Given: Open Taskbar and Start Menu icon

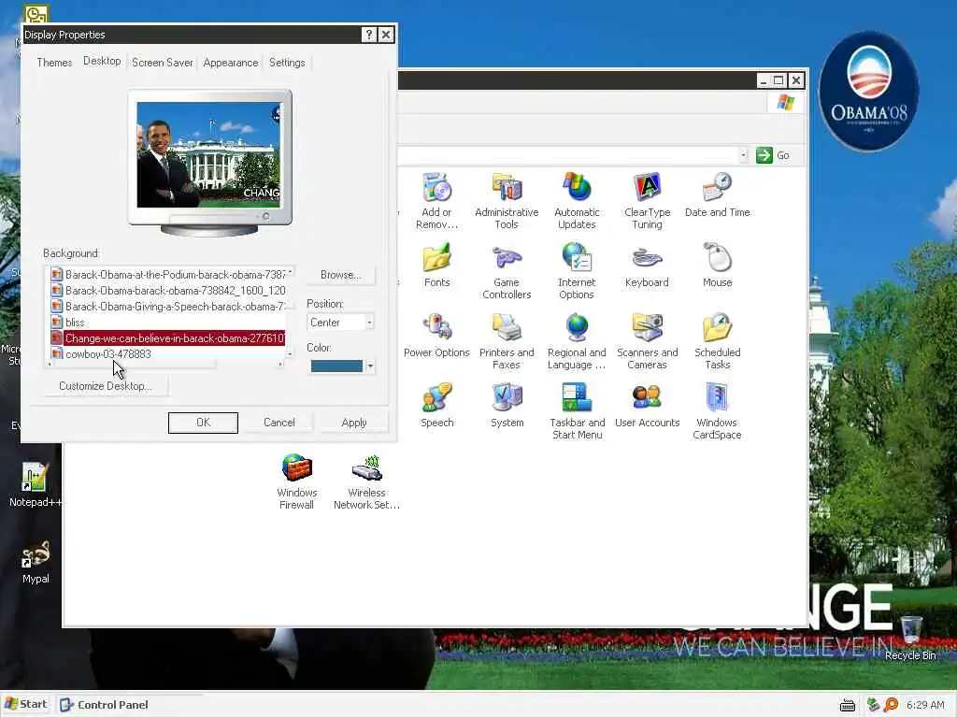Looking at the screenshot, I should pos(577,411).
